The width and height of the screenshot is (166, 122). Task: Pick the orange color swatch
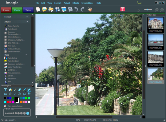21,102
